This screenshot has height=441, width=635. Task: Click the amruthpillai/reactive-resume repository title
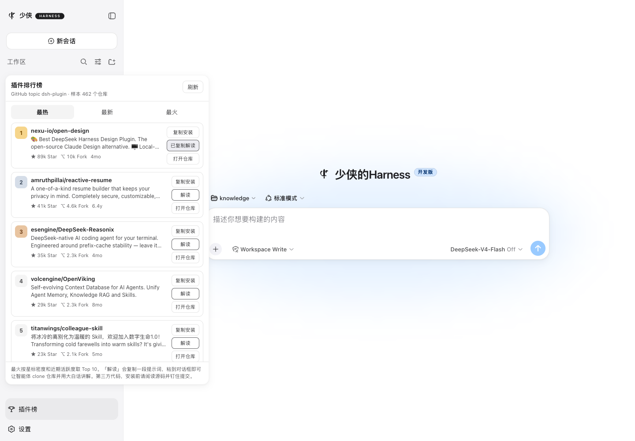click(x=71, y=180)
